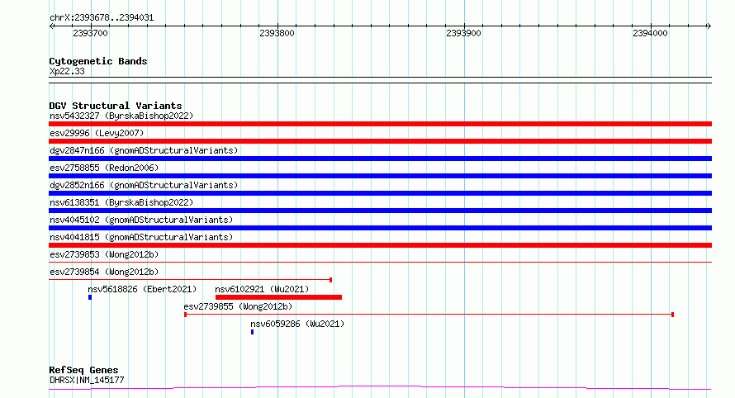This screenshot has width=735, height=398.
Task: Open the dgv2847n166 (gnomADStructuralVariants) label
Action: point(144,150)
